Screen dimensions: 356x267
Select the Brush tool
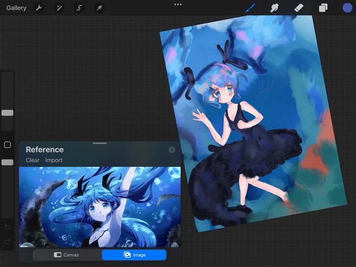pos(250,8)
